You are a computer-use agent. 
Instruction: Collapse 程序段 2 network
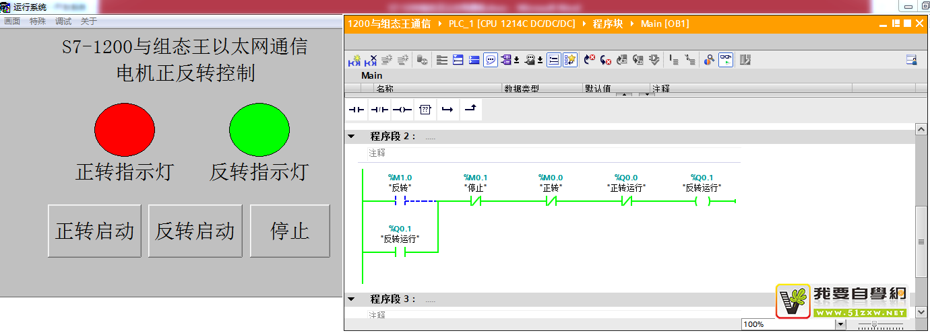[350, 137]
